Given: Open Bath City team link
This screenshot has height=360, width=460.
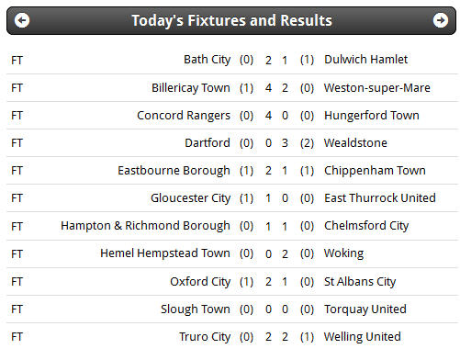Looking at the screenshot, I should (207, 60).
